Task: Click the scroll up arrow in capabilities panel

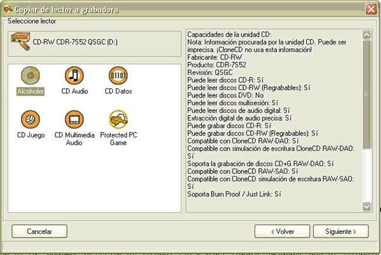Action: 366,35
